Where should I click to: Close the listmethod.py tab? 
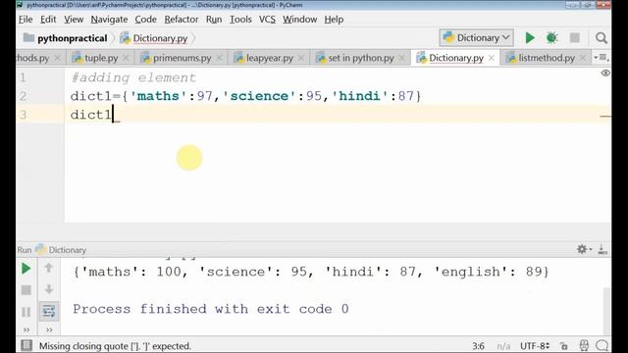pyautogui.click(x=583, y=58)
